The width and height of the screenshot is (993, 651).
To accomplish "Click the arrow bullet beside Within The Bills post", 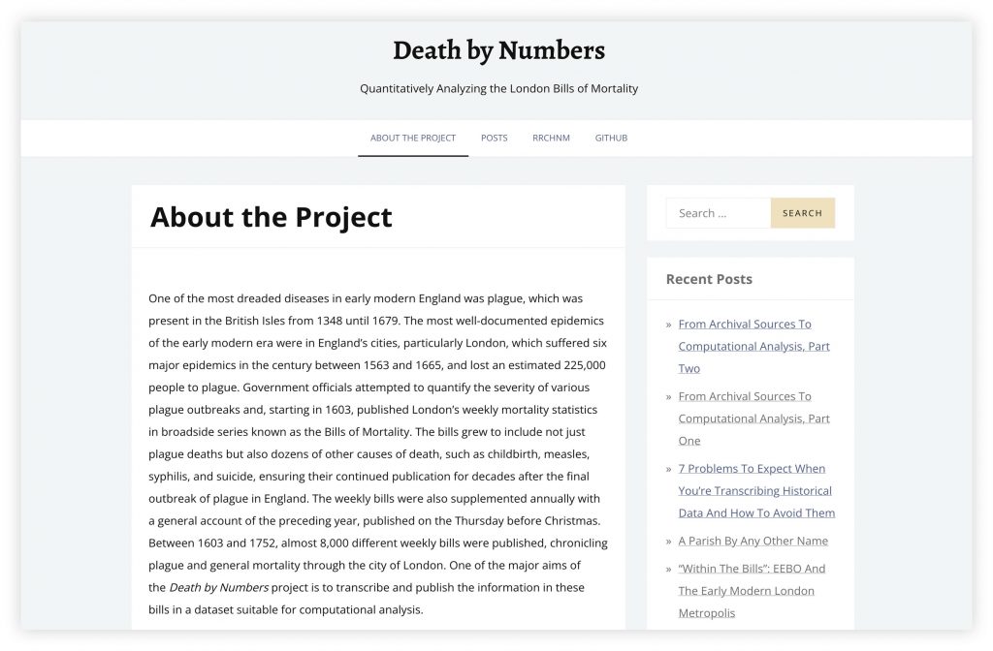I will pos(668,569).
